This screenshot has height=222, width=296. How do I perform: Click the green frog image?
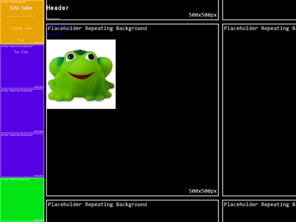(81, 74)
